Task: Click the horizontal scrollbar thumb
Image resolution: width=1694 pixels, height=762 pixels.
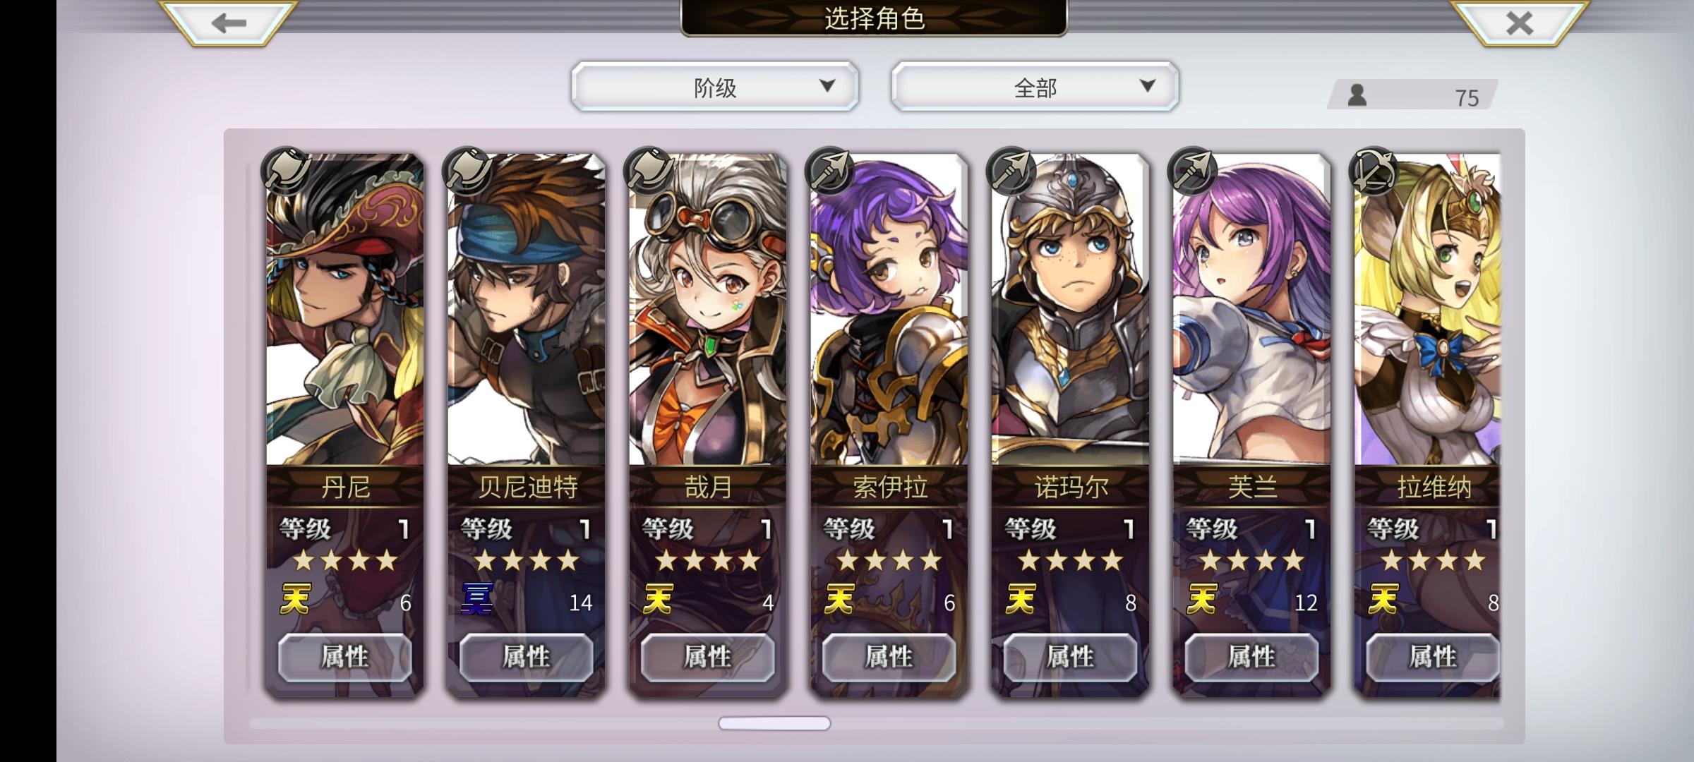Action: click(774, 723)
